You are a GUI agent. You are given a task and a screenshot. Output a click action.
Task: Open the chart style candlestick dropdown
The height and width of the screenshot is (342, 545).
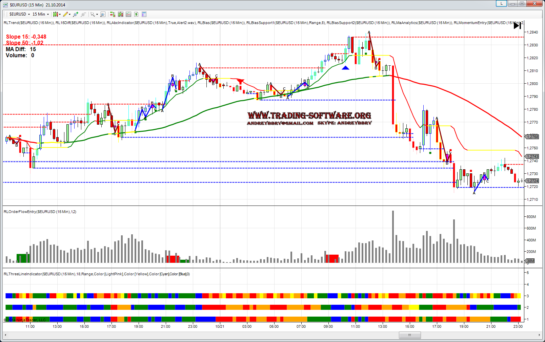tap(57, 14)
